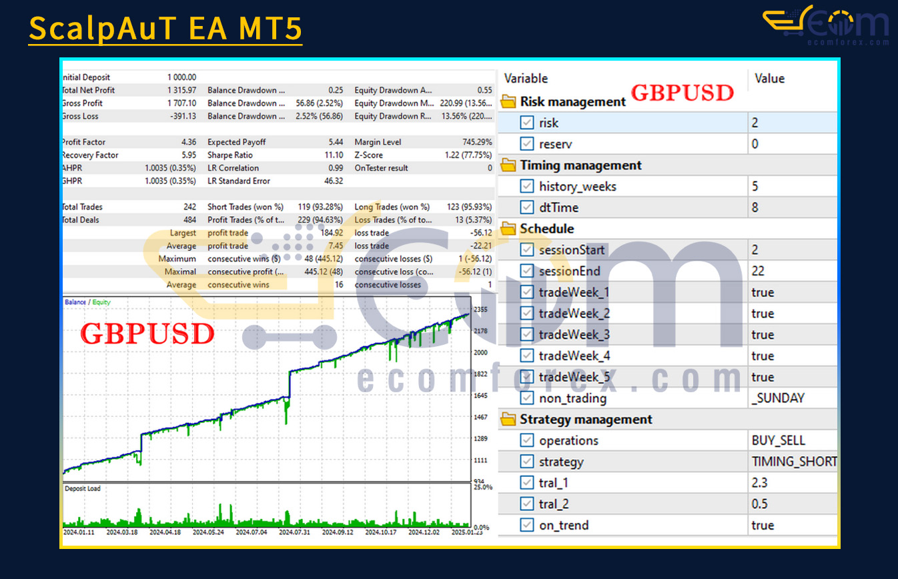
Task: Click the Expected Payoff value '5.44'
Action: (336, 142)
